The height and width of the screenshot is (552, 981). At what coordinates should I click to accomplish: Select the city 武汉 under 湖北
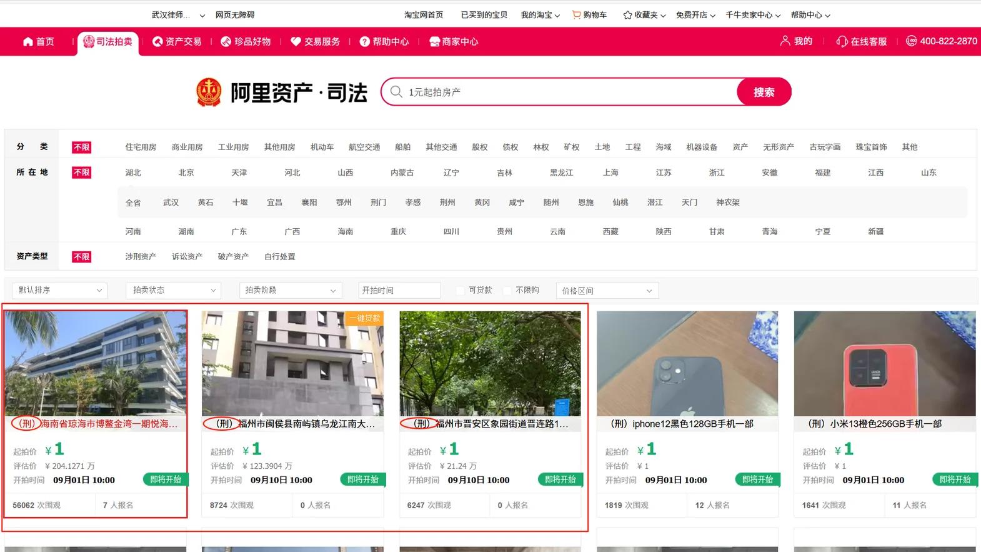(x=171, y=203)
